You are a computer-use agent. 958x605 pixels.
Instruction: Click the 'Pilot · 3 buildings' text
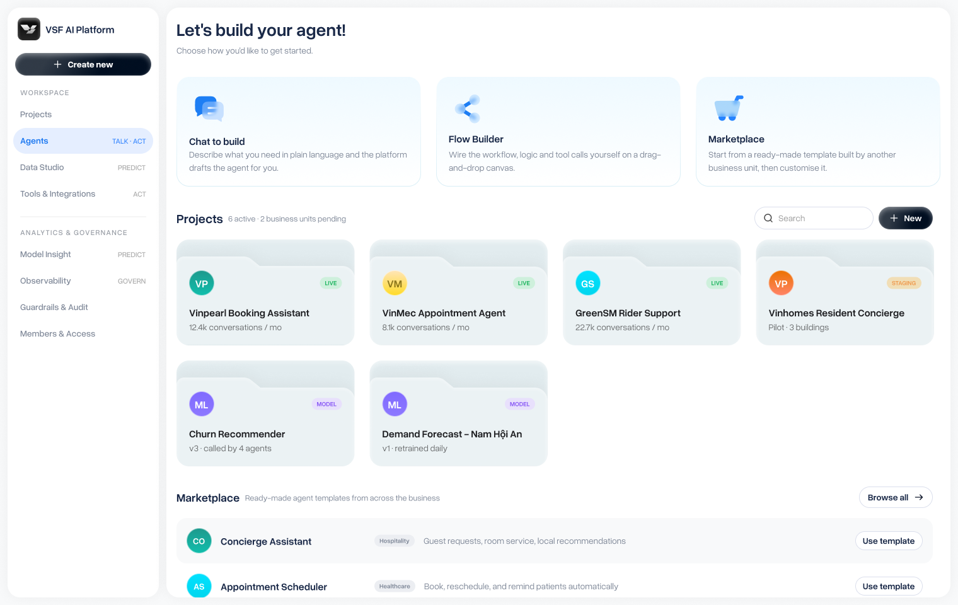click(799, 328)
